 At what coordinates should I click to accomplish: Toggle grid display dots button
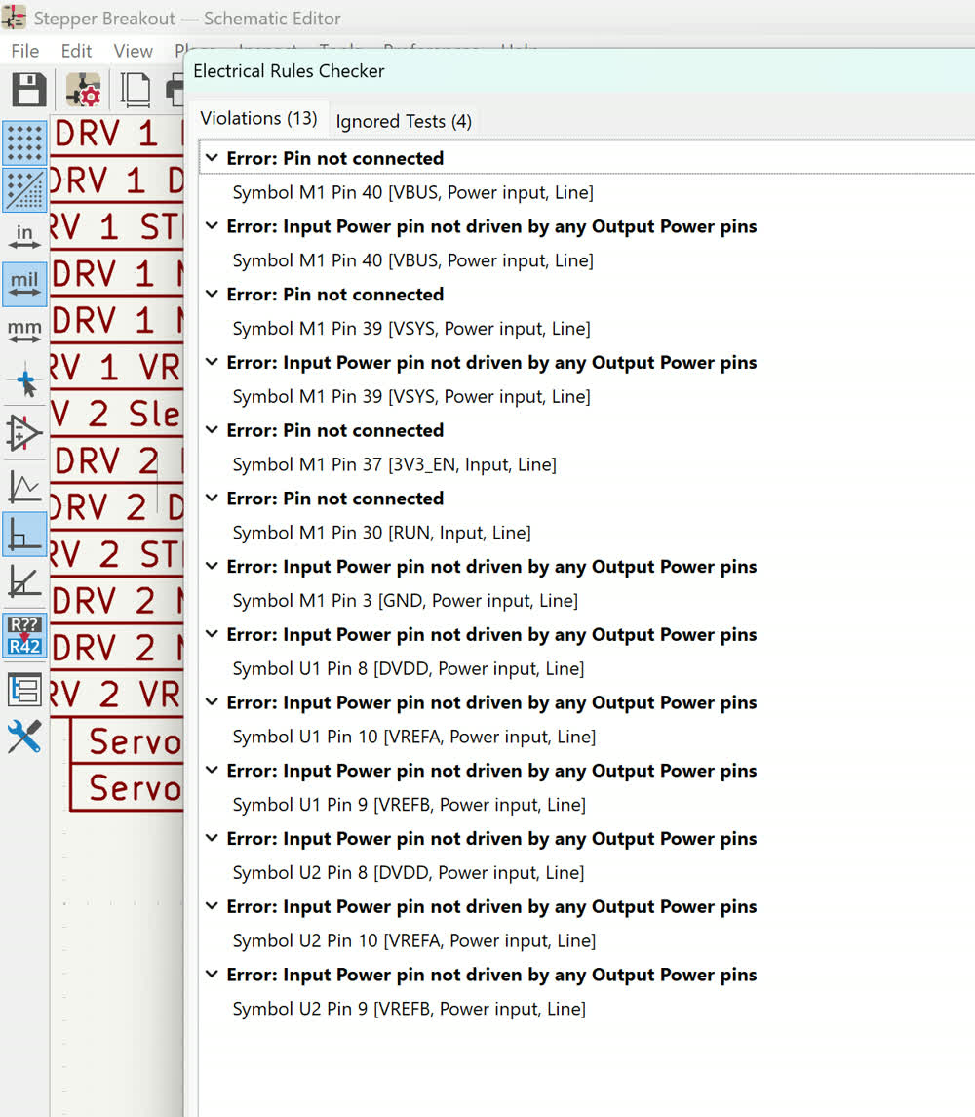(x=24, y=143)
